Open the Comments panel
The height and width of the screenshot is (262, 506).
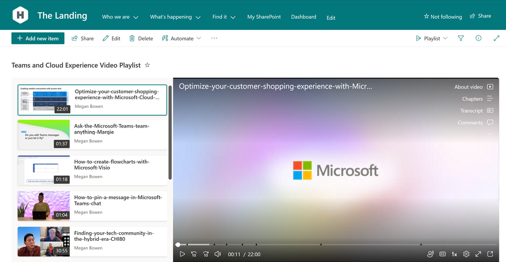[x=475, y=122]
